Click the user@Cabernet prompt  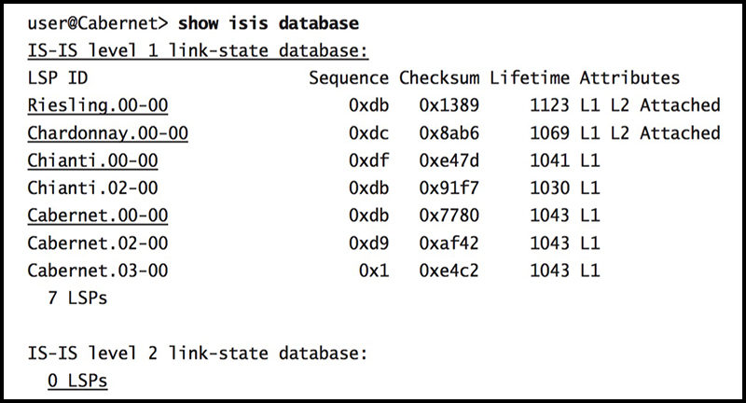pyautogui.click(x=98, y=22)
